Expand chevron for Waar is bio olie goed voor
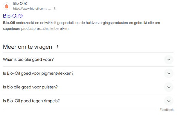The image size is (181, 115). 169,59
